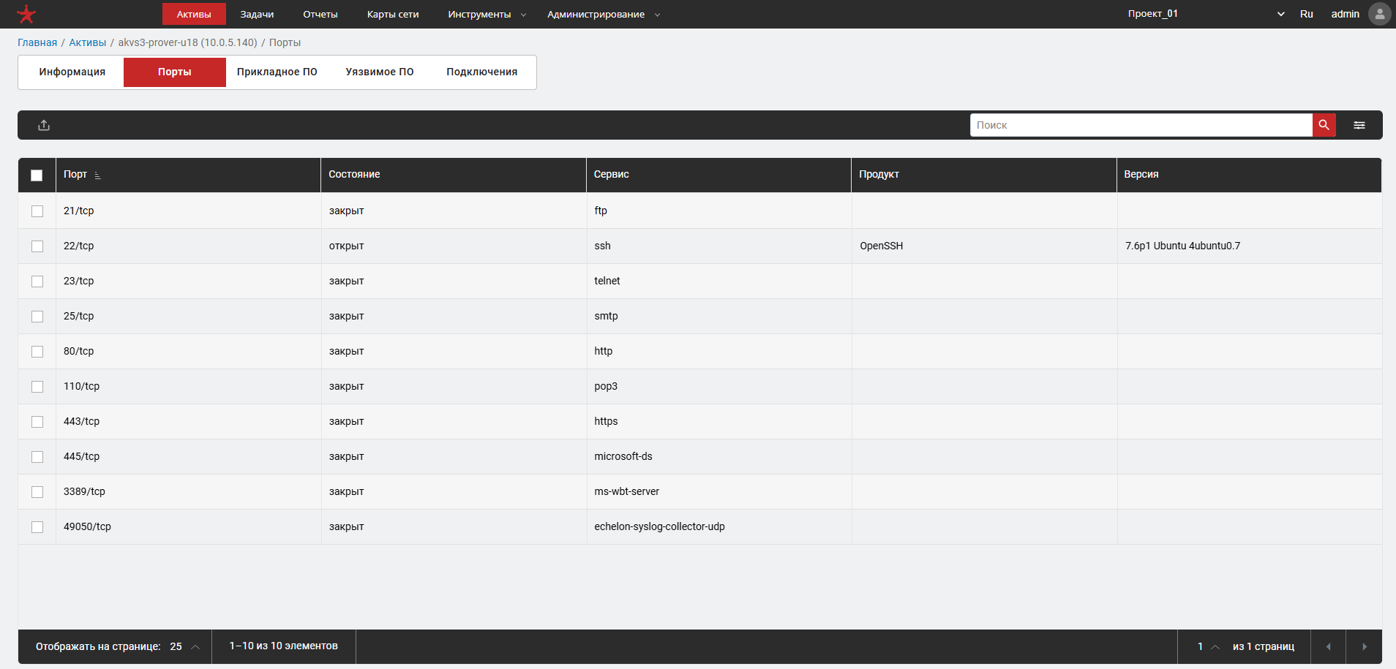Open the Карты сети menu item
The width and height of the screenshot is (1396, 669).
point(393,14)
